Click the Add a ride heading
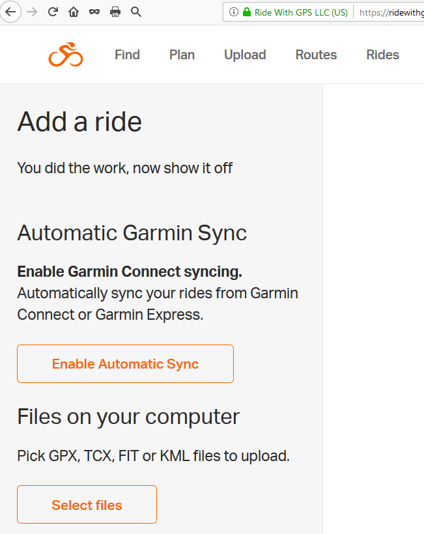424x534 pixels. pos(79,122)
